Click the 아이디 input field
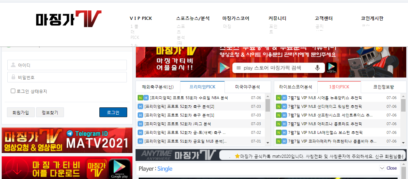This screenshot has height=179, width=408. [67, 65]
